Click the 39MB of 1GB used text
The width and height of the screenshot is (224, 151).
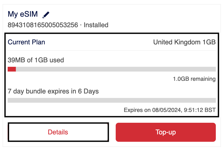click(36, 60)
